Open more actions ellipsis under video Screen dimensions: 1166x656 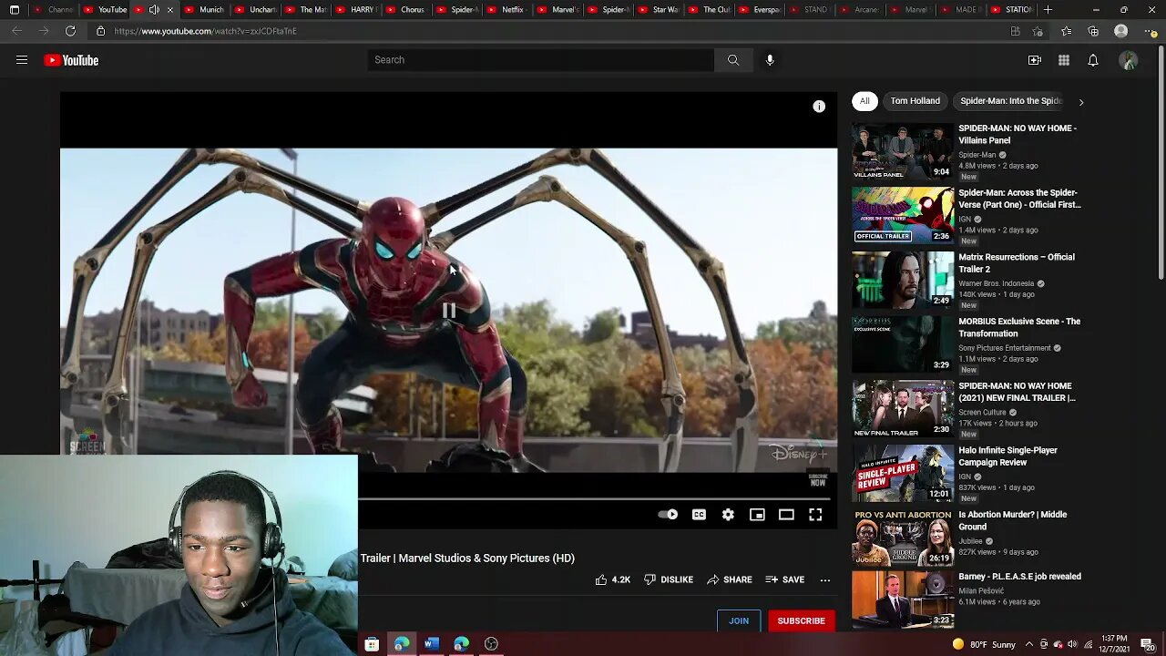coord(825,579)
